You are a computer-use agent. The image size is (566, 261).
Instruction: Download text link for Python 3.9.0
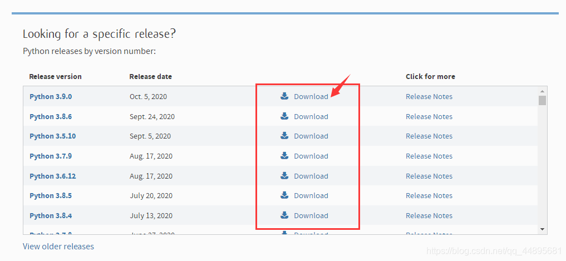point(311,96)
